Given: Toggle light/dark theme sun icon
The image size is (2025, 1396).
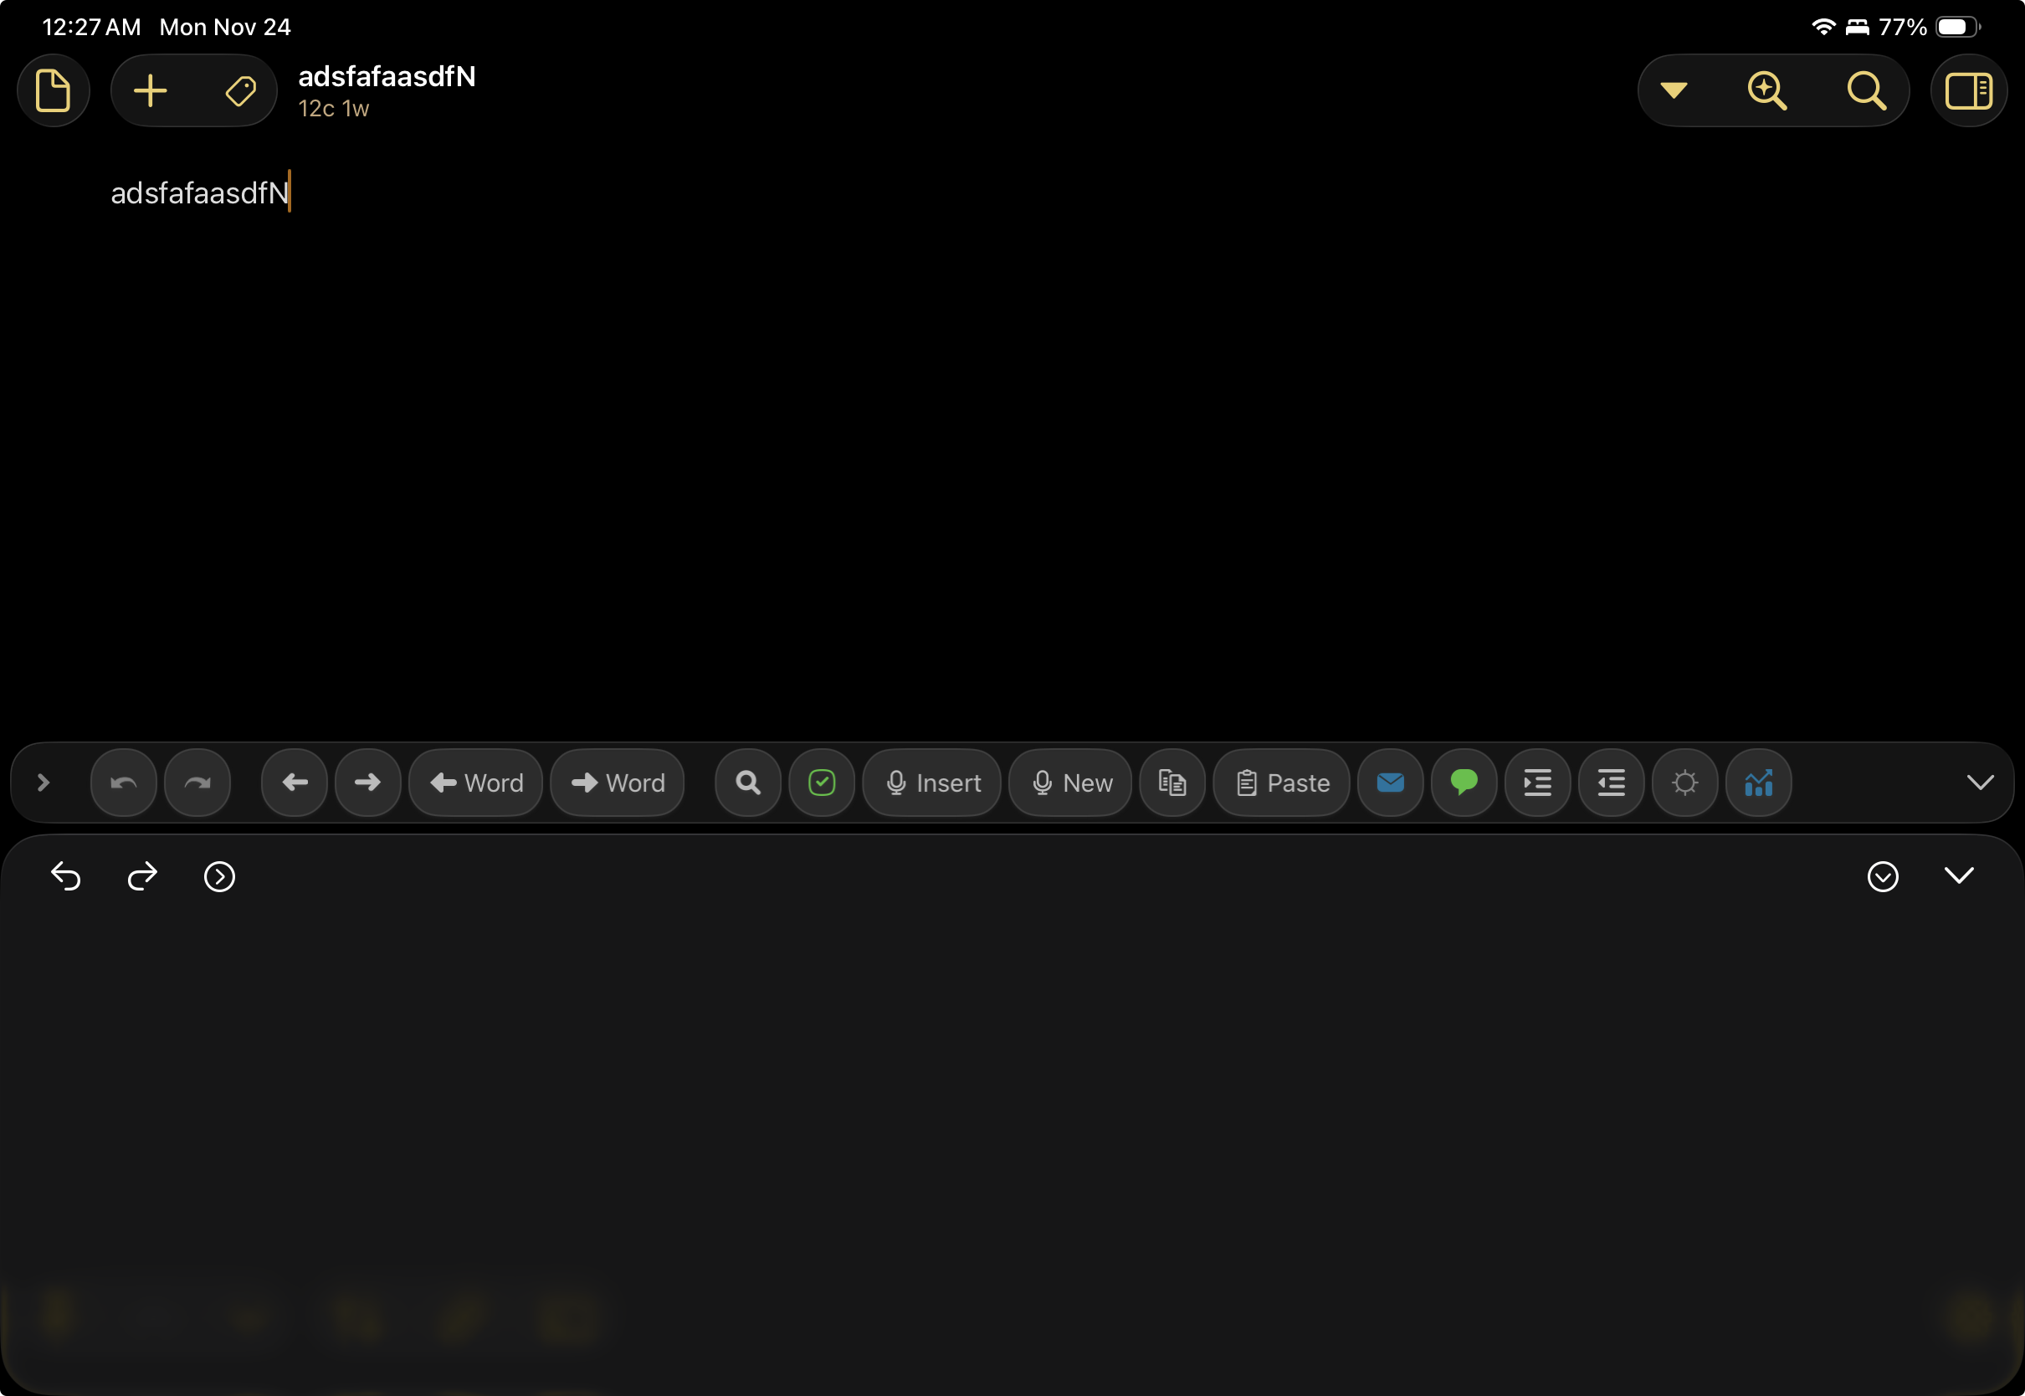Looking at the screenshot, I should [x=1685, y=783].
